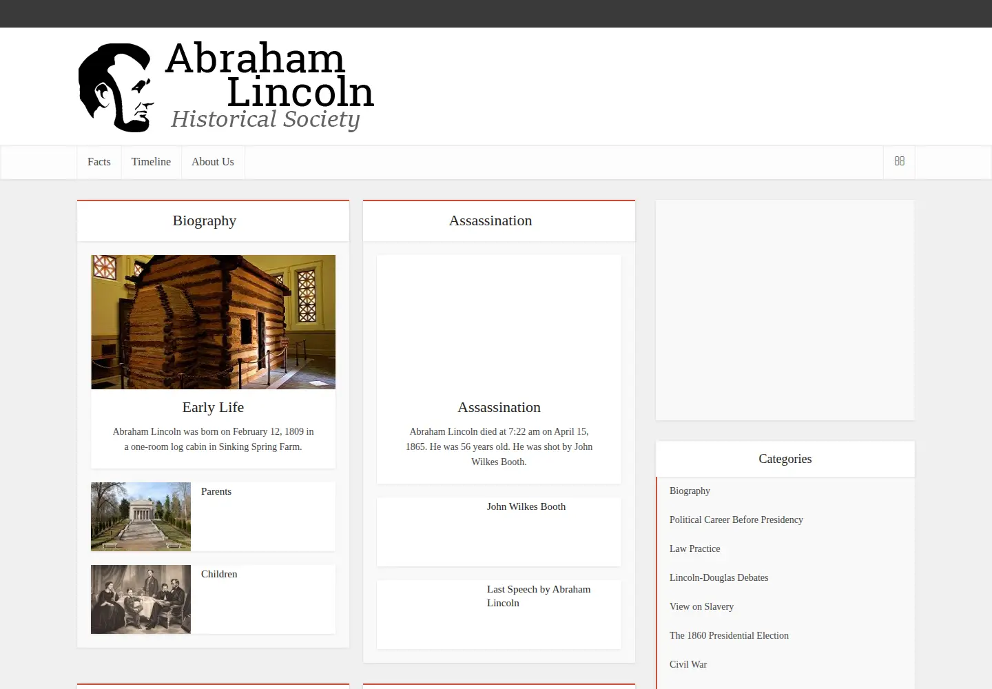Select The 1860 Presidential Election category

click(729, 635)
